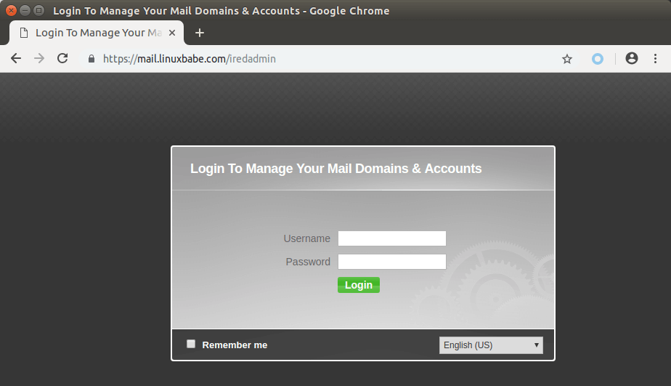
Task: Click the Username label
Action: [306, 238]
